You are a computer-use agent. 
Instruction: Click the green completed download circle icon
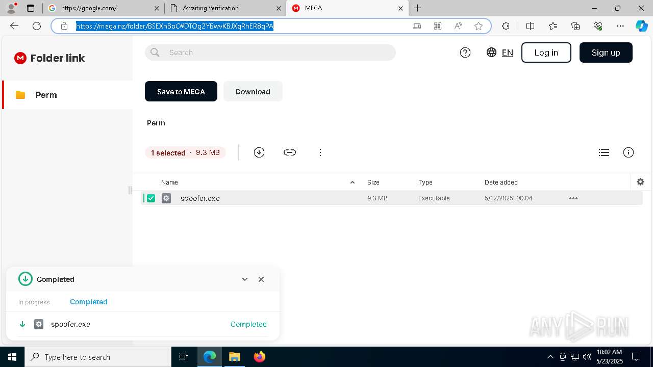(26, 279)
